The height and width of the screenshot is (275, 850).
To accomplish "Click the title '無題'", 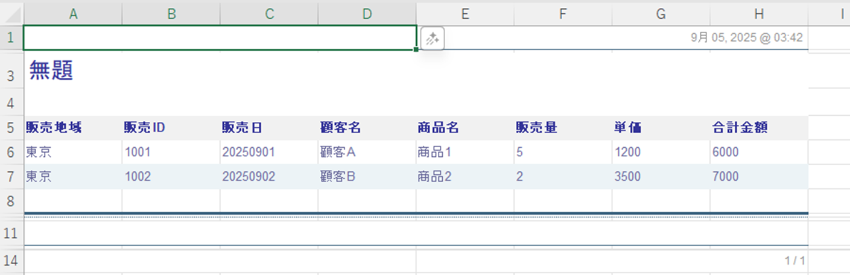I will click(x=51, y=71).
